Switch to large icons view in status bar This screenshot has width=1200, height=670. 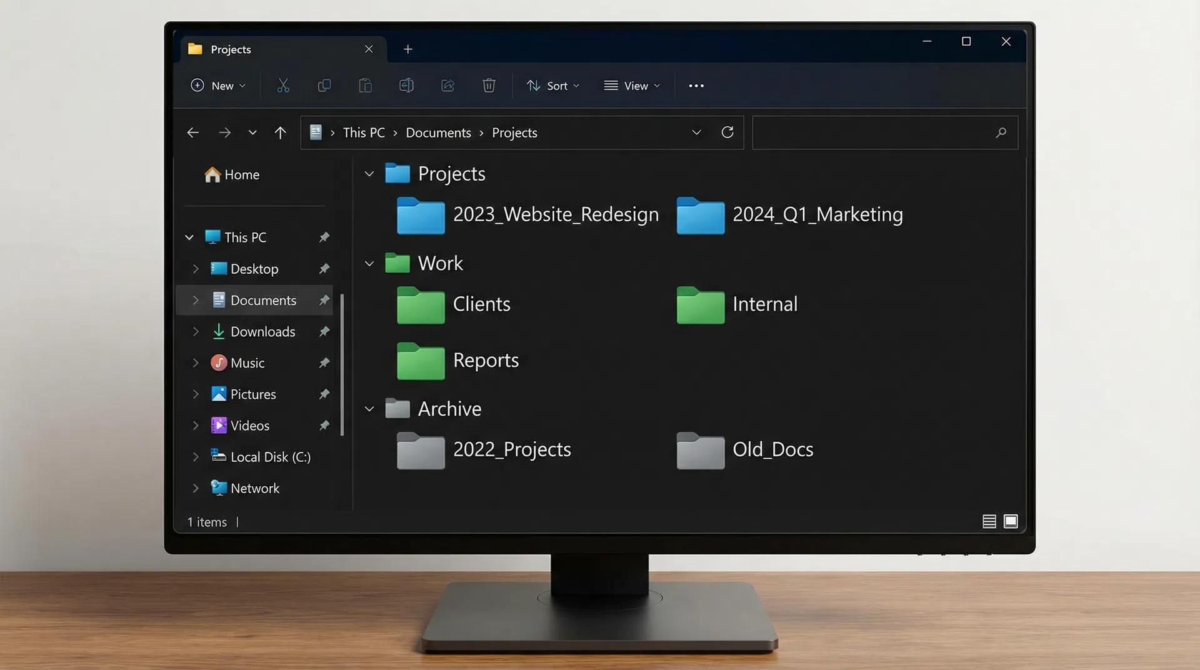click(1010, 521)
